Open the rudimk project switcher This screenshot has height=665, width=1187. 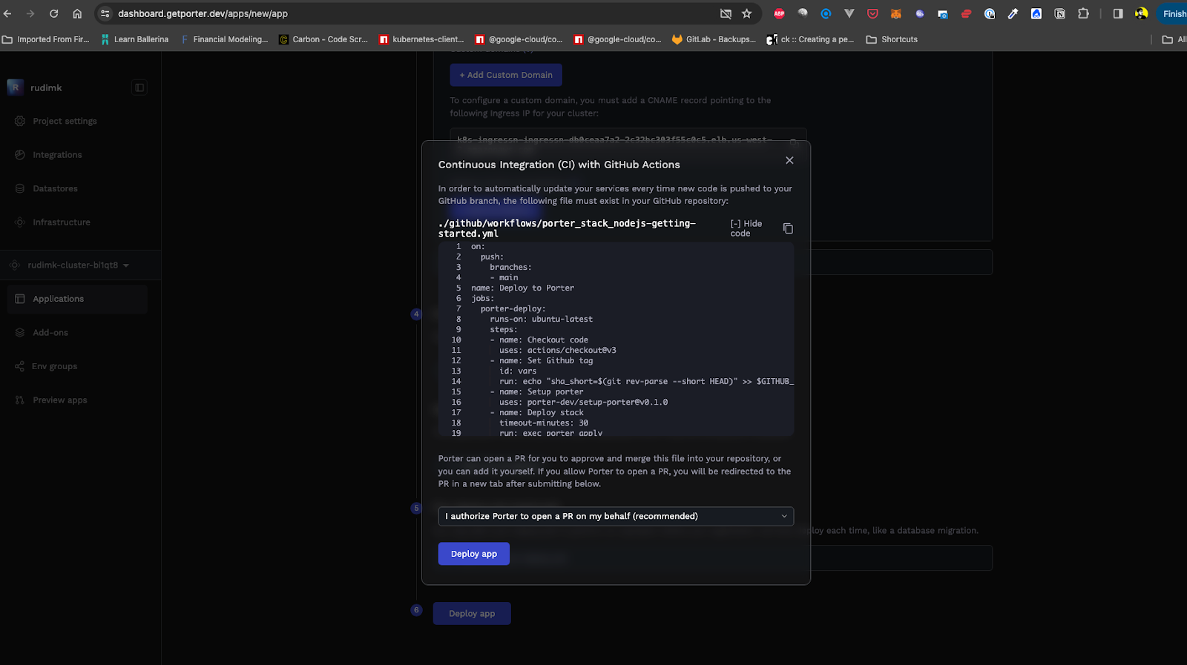36,87
